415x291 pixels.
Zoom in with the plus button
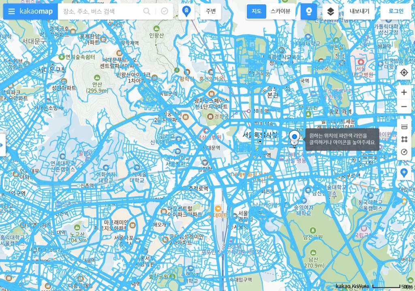404,92
